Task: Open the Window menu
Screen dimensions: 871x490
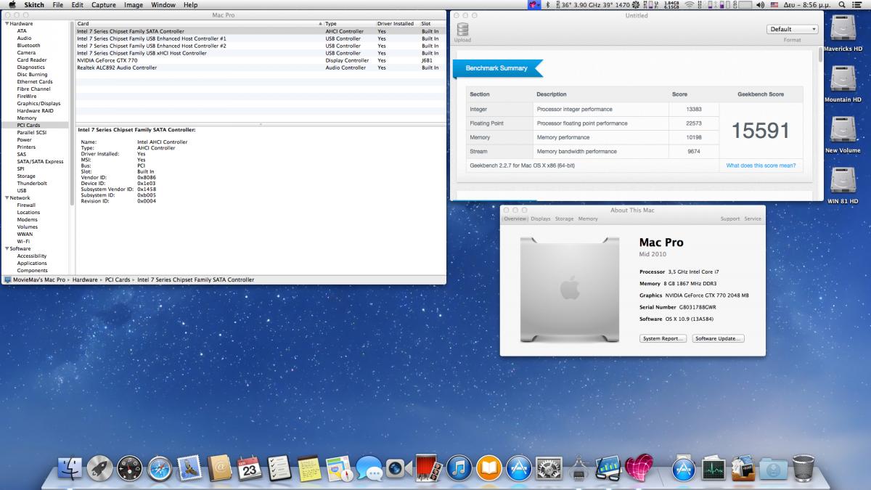Action: (163, 5)
